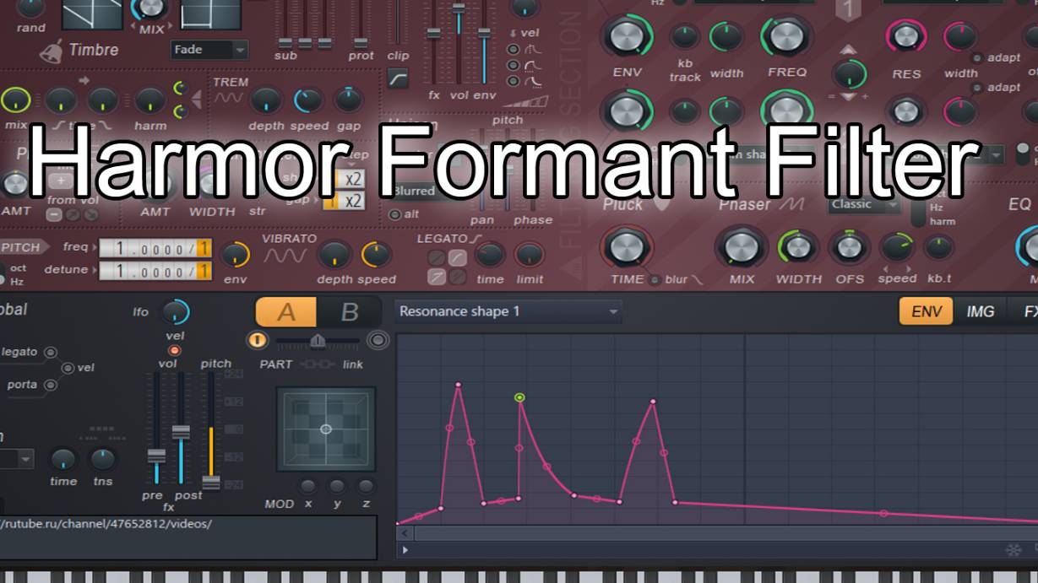The image size is (1038, 583).
Task: Enable the upper adapt toggle
Action: tap(977, 58)
